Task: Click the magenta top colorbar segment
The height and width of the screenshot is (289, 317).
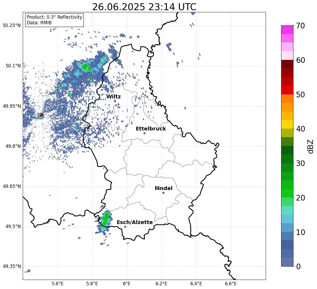Action: click(x=287, y=30)
